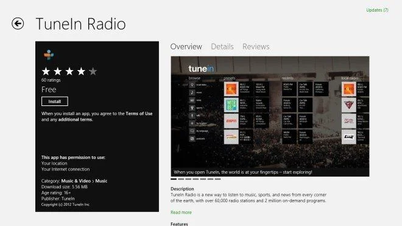
Task: Click the 'Description' heading
Action: (x=182, y=189)
